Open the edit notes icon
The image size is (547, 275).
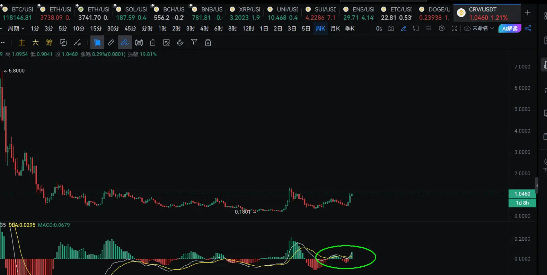pos(167,43)
